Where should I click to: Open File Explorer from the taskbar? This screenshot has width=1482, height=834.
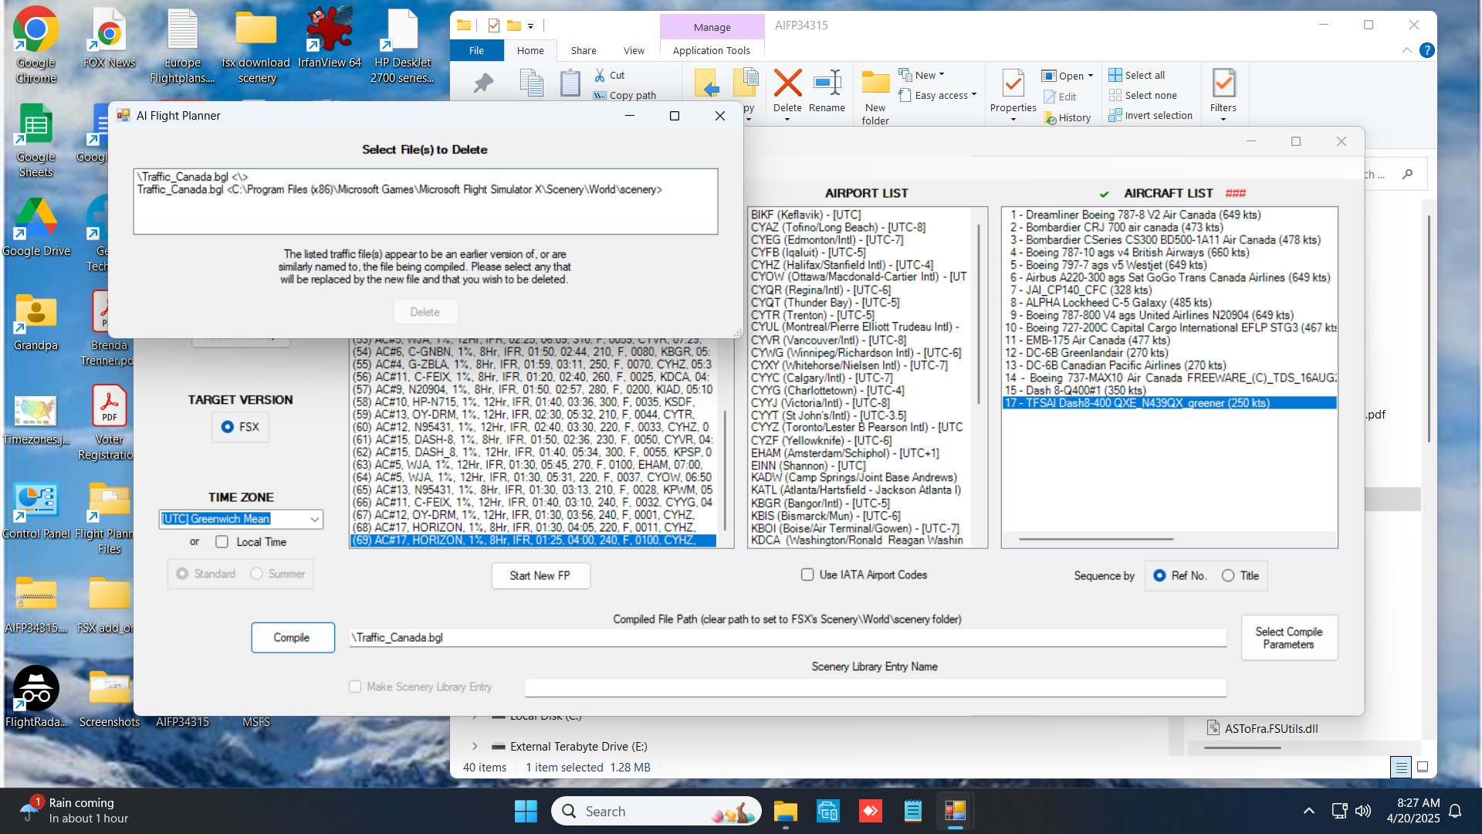(785, 812)
